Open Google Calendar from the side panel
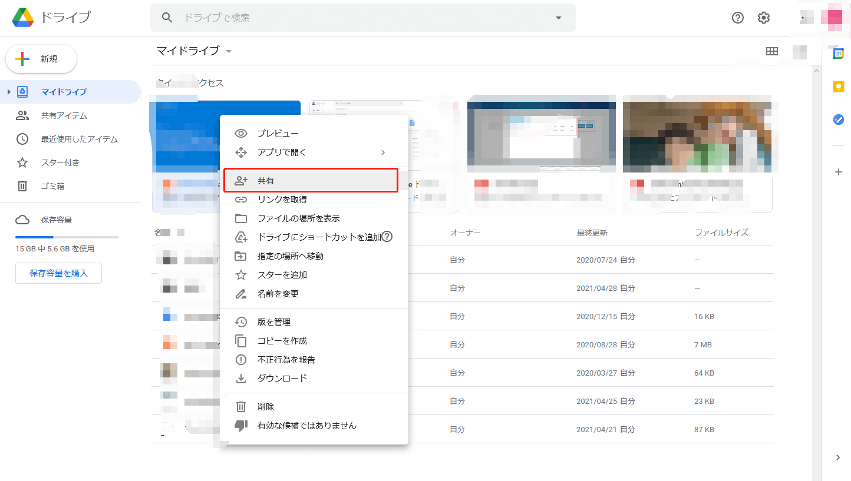The image size is (851, 481). pyautogui.click(x=838, y=53)
